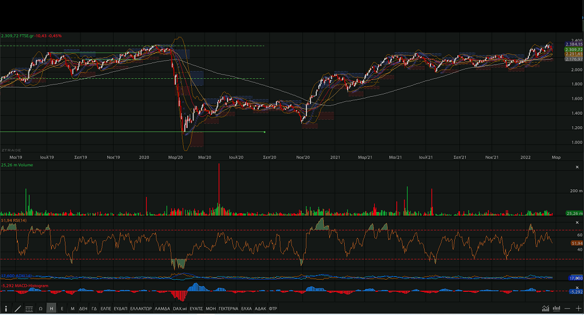The width and height of the screenshot is (584, 315).
Task: Load the ΑΔΑΚ symbol
Action: tap(260, 309)
